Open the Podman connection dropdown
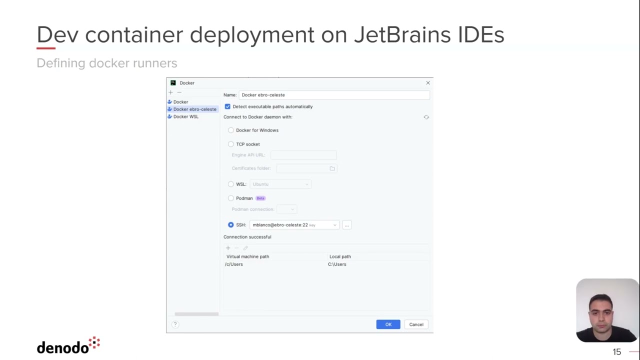Screen dimensions: 640x360 286,209
